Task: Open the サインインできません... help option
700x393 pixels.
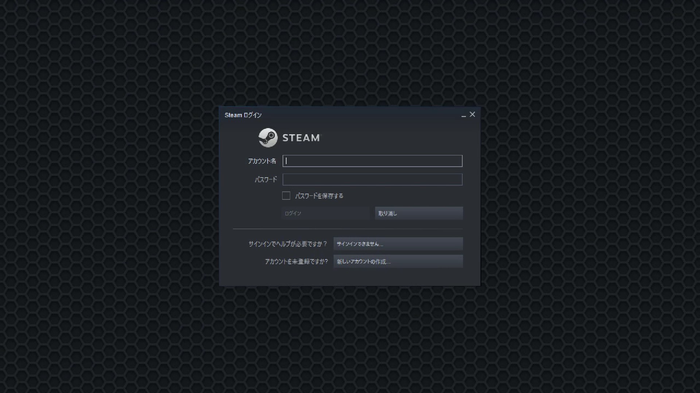Action: point(398,244)
